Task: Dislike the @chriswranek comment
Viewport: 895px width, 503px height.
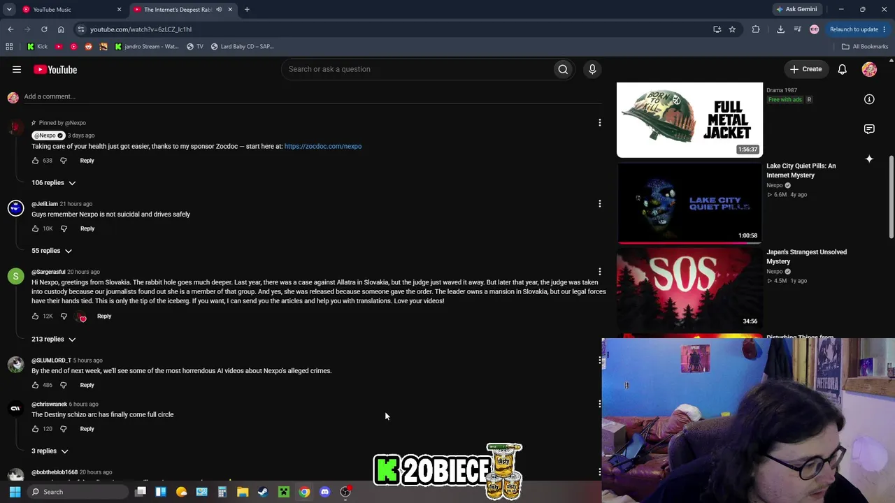Action: 64,429
